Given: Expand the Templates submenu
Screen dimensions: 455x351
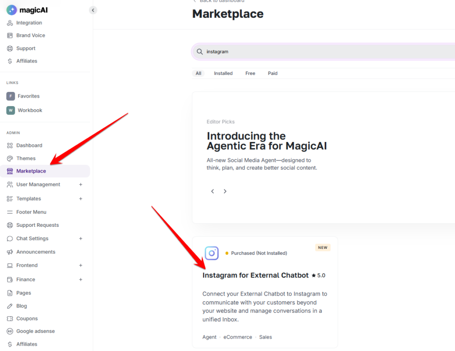Looking at the screenshot, I should (x=80, y=199).
